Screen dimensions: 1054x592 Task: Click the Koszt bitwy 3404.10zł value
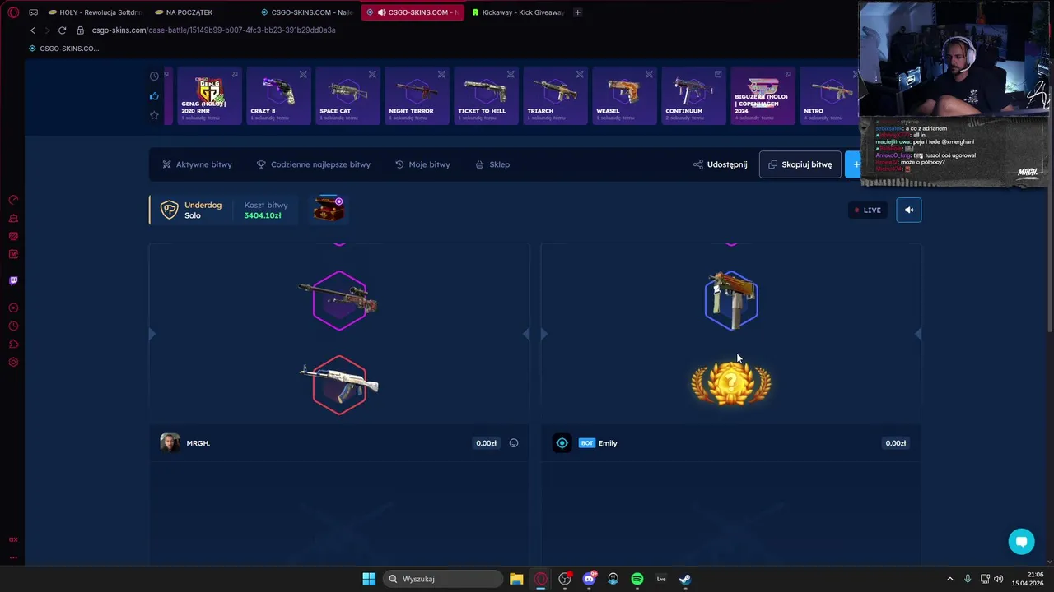click(263, 215)
